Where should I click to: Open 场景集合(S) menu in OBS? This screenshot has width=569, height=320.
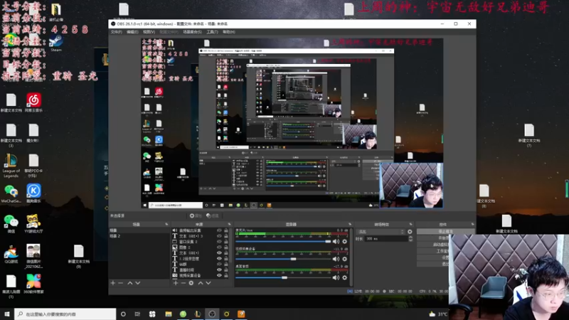[192, 32]
